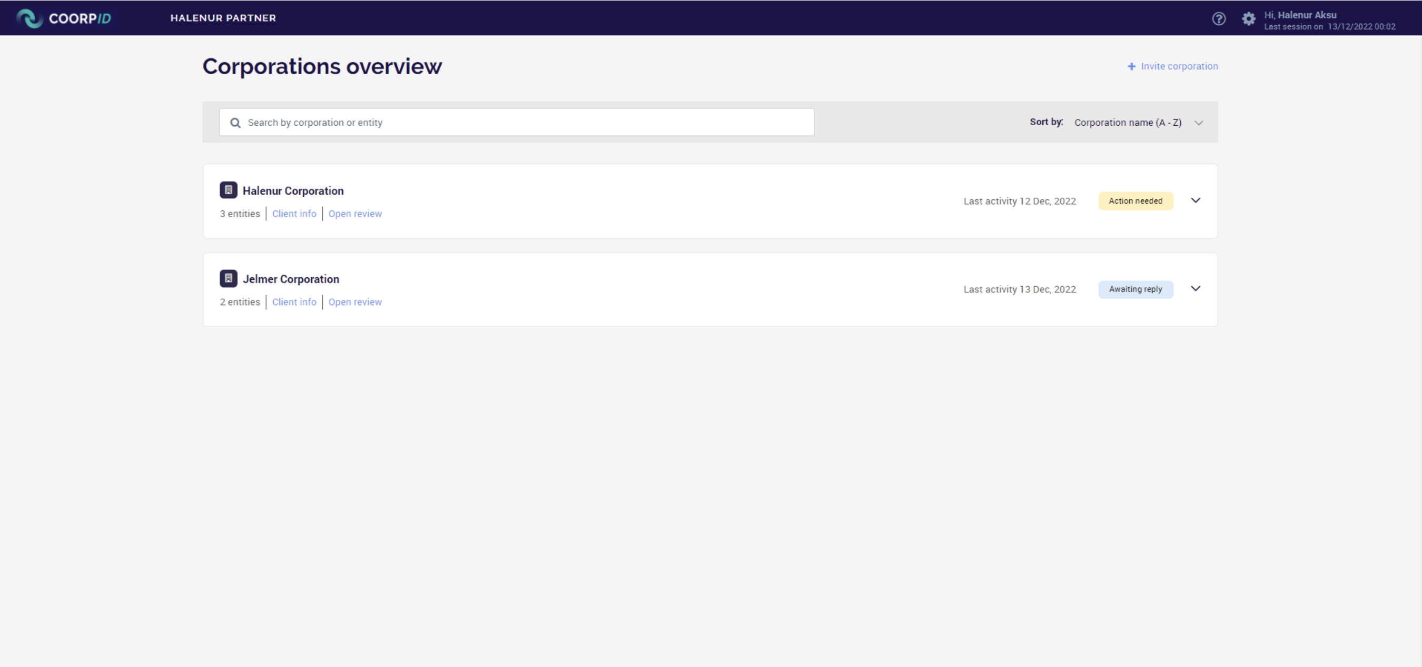Click the Action needed status badge

click(1135, 200)
